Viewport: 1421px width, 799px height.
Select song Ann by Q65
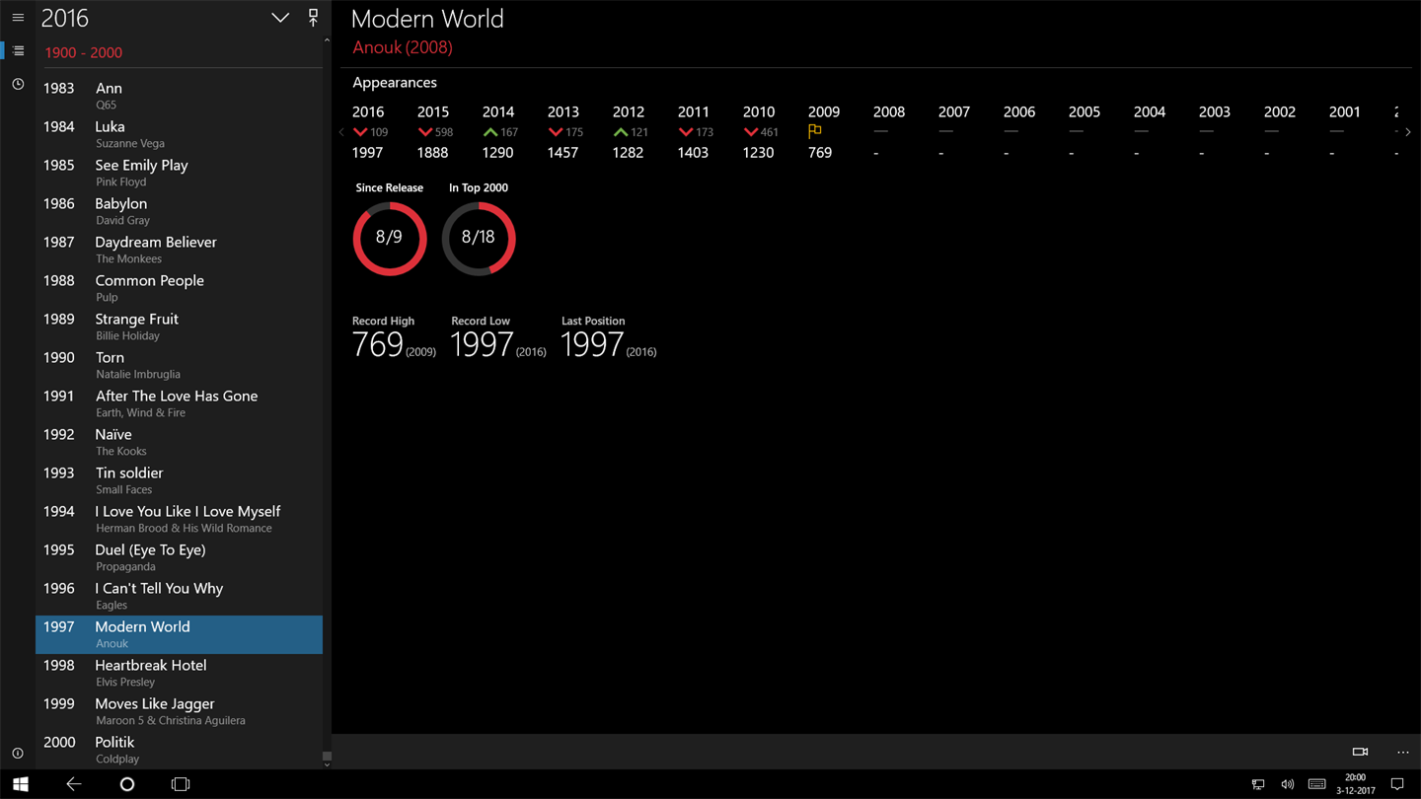tap(179, 96)
